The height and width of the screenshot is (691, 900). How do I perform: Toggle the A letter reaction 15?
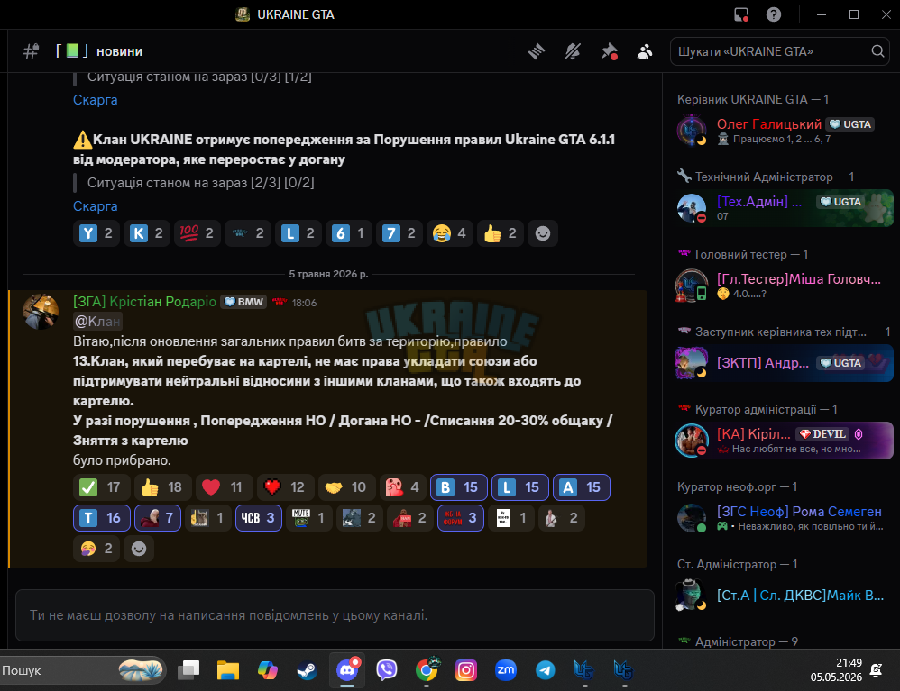(582, 487)
